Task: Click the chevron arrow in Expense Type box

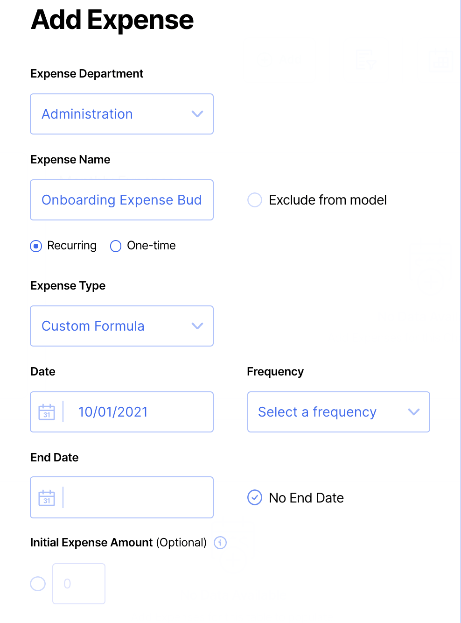Action: click(197, 326)
